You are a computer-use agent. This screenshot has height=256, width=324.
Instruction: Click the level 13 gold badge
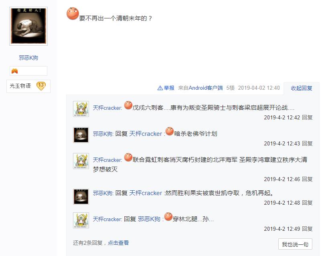(x=41, y=86)
